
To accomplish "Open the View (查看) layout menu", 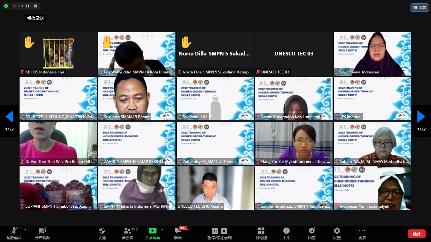I will (419, 8).
